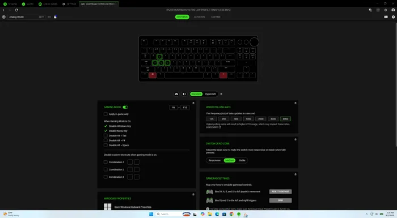Open the Actuation tab
The width and height of the screenshot is (397, 218).
(x=199, y=17)
